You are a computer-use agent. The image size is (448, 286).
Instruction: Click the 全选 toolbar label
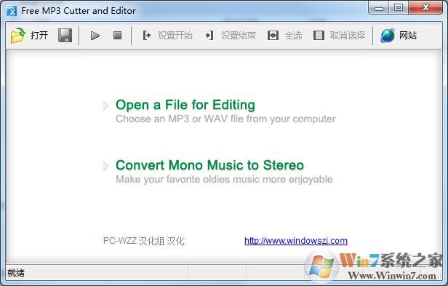293,36
